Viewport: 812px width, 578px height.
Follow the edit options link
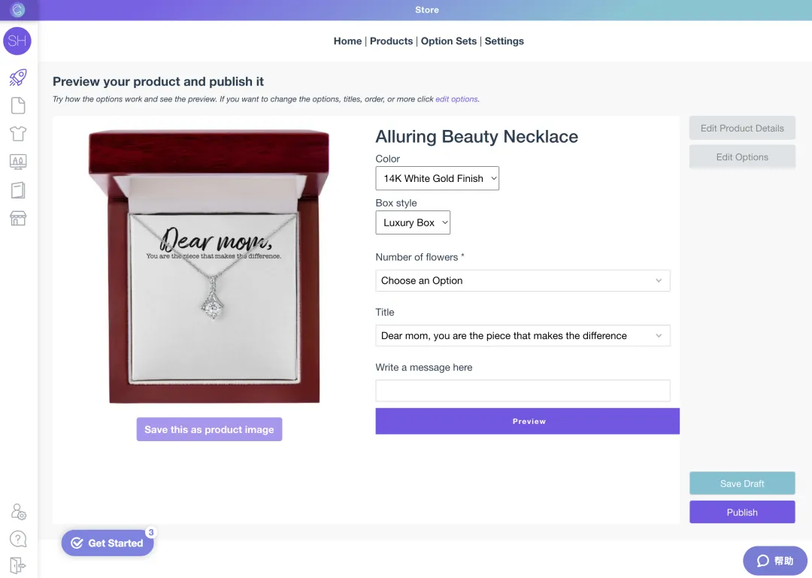(x=456, y=99)
